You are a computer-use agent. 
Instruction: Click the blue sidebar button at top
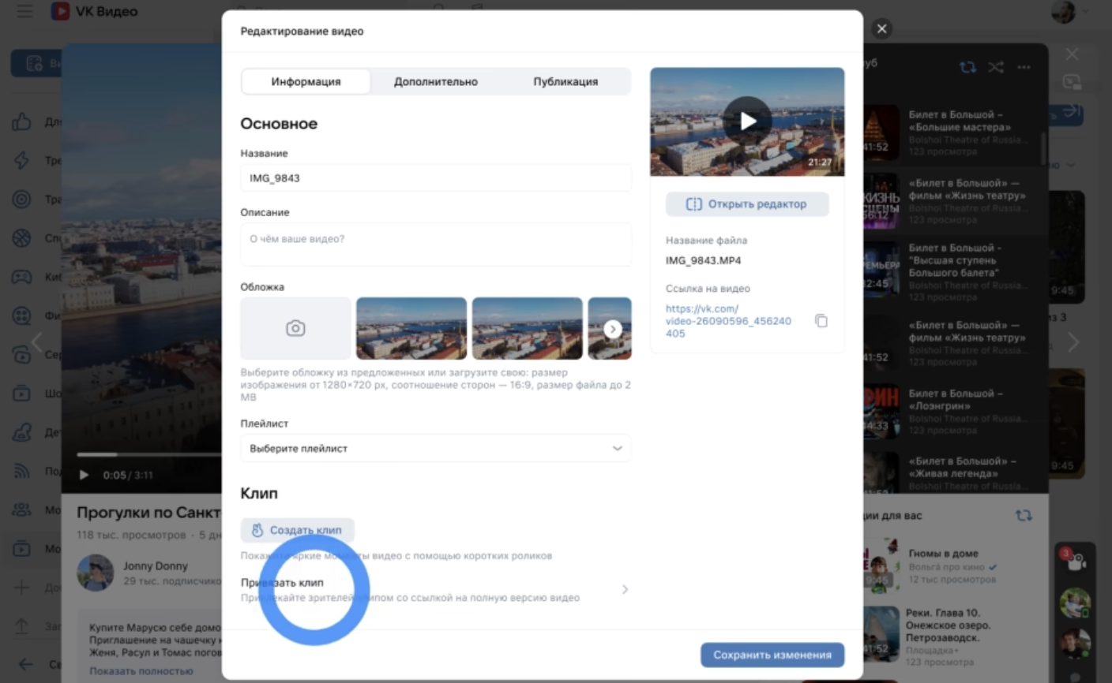point(36,63)
